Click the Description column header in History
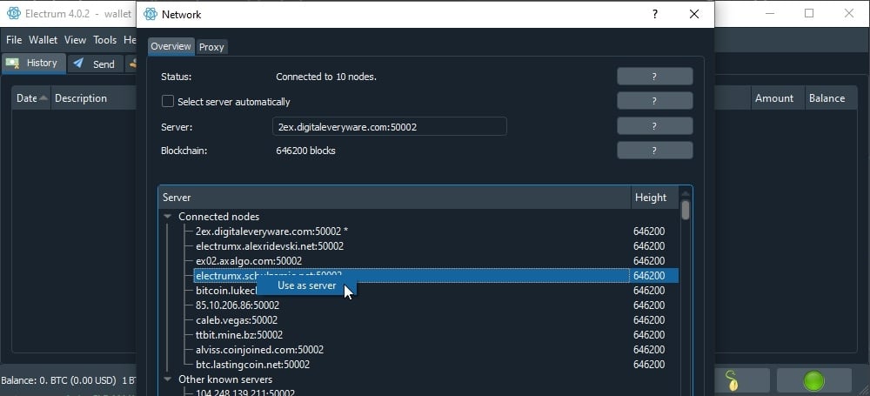The image size is (870, 396). point(93,98)
